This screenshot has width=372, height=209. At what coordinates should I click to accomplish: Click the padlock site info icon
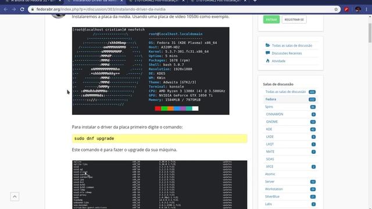point(33,9)
